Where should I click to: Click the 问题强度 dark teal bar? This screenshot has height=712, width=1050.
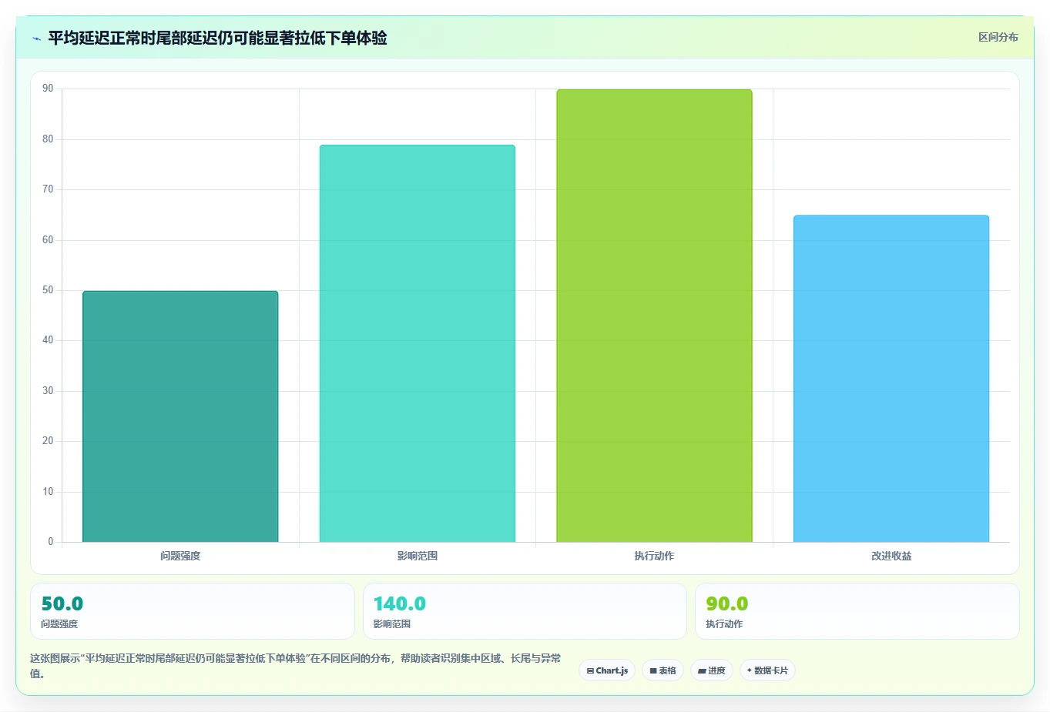[180, 416]
